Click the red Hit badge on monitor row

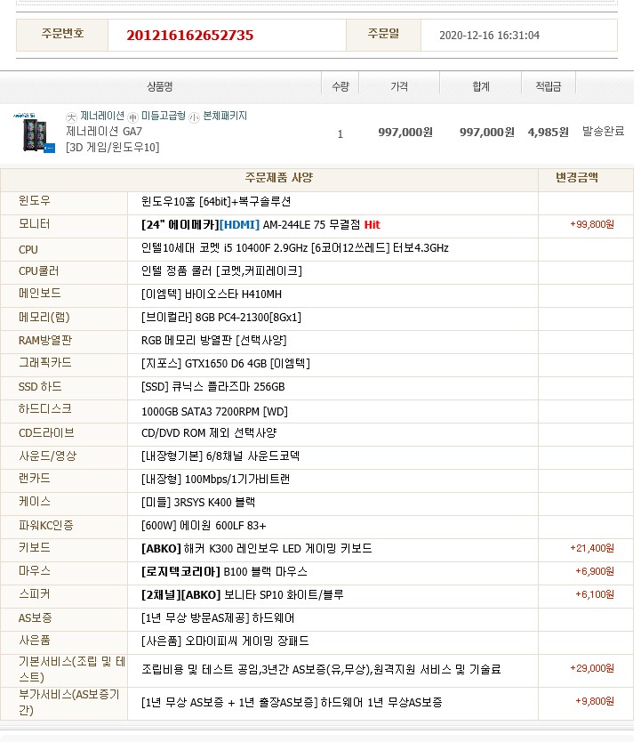372,225
